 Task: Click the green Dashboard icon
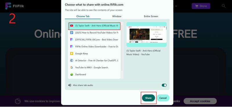(72, 74)
